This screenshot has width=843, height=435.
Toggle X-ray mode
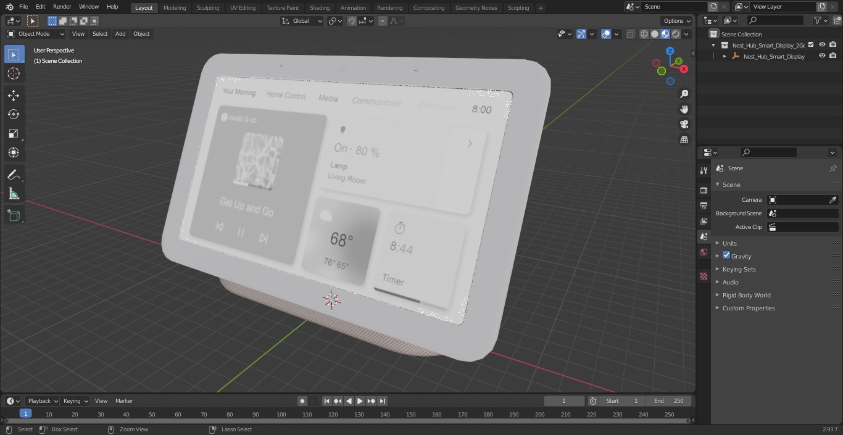(630, 34)
